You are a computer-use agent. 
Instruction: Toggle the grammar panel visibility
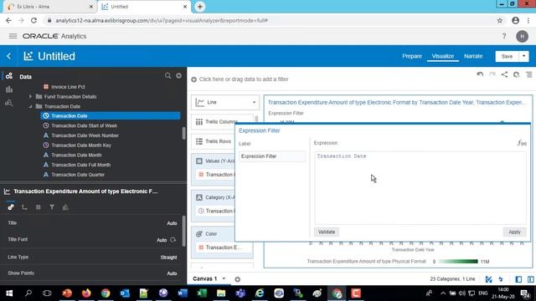530,279
